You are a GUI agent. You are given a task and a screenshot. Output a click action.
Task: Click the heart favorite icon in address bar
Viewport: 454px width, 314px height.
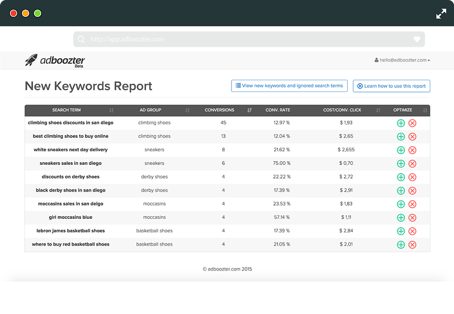coord(417,39)
